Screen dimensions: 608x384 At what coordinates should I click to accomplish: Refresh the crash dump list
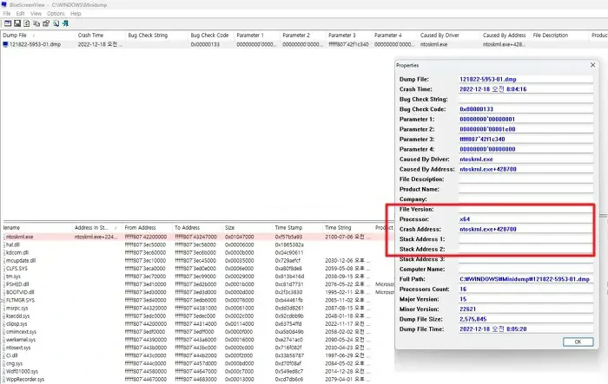coord(28,24)
